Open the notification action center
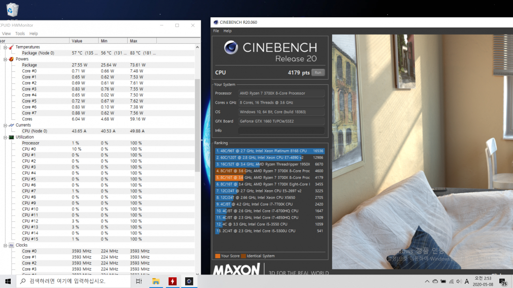This screenshot has width=513, height=288. coord(504,281)
